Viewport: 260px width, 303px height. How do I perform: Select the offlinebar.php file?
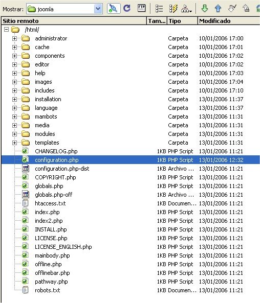coord(52,273)
